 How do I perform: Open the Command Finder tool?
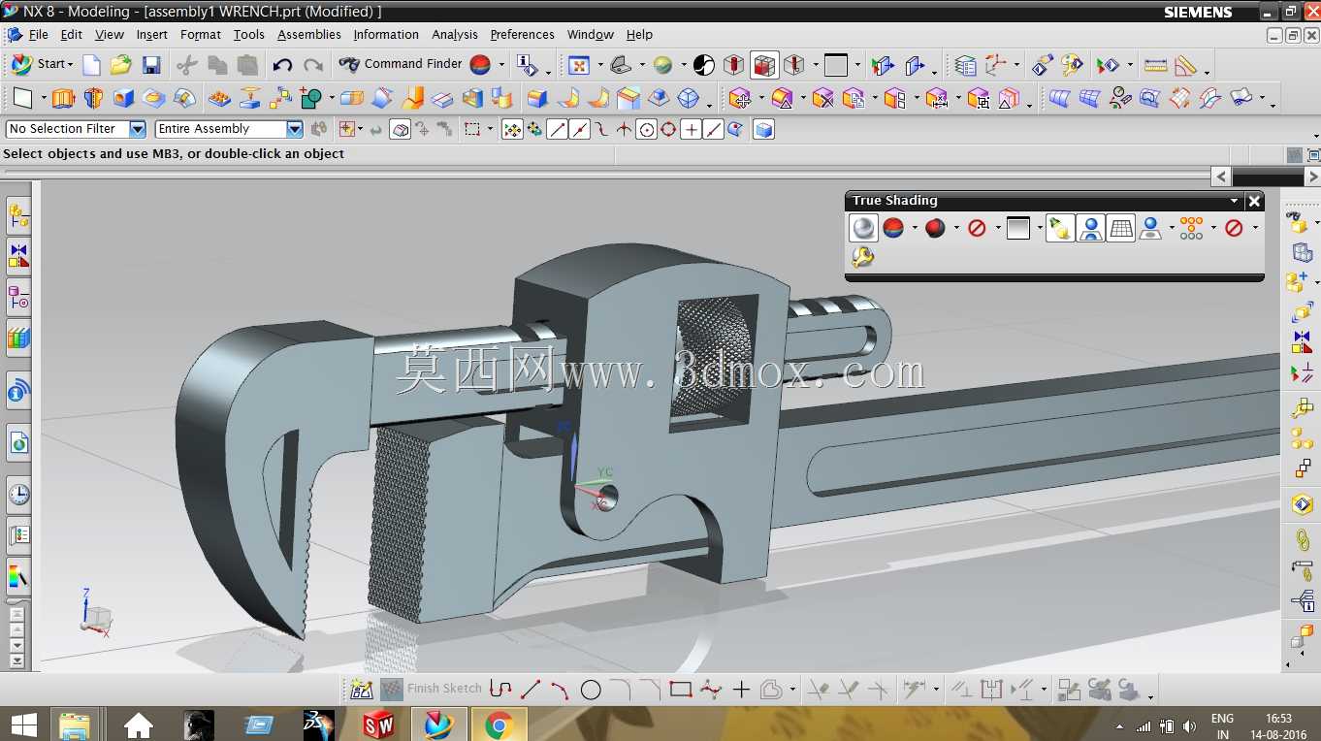pos(400,64)
